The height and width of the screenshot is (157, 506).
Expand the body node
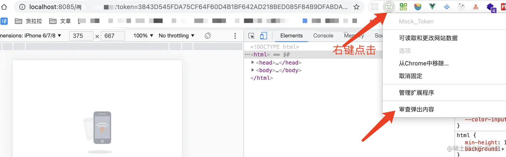[253, 70]
